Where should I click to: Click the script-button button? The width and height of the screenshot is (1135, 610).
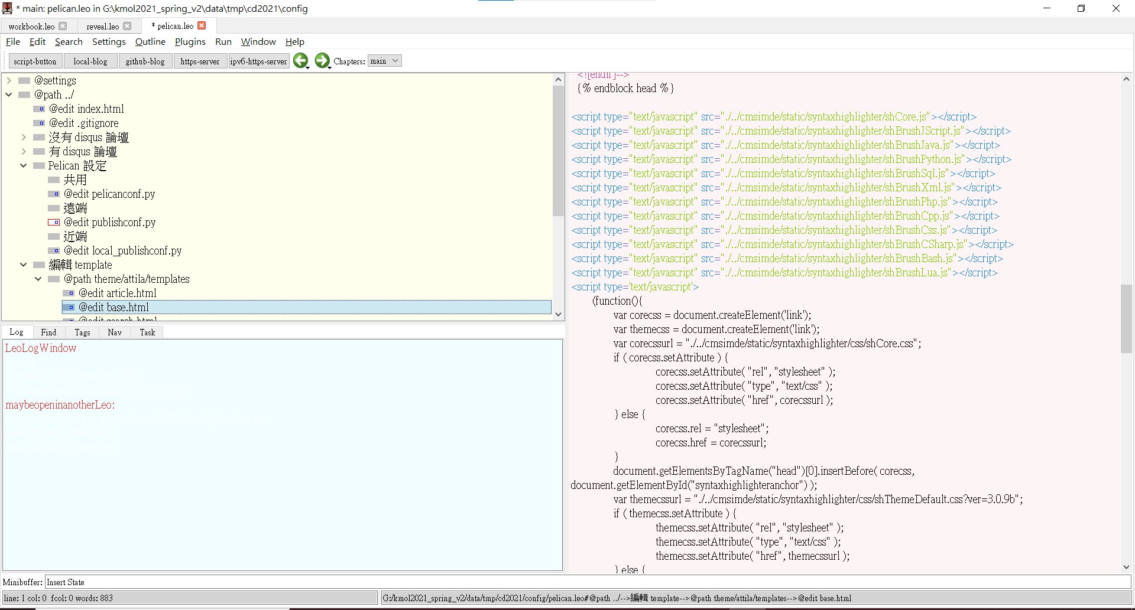(35, 61)
